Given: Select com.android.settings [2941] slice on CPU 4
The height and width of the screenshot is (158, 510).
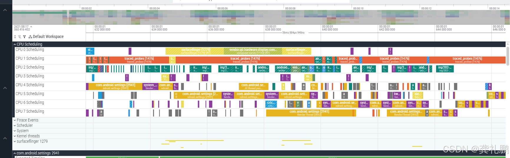Looking at the screenshot, I should coord(115,87).
